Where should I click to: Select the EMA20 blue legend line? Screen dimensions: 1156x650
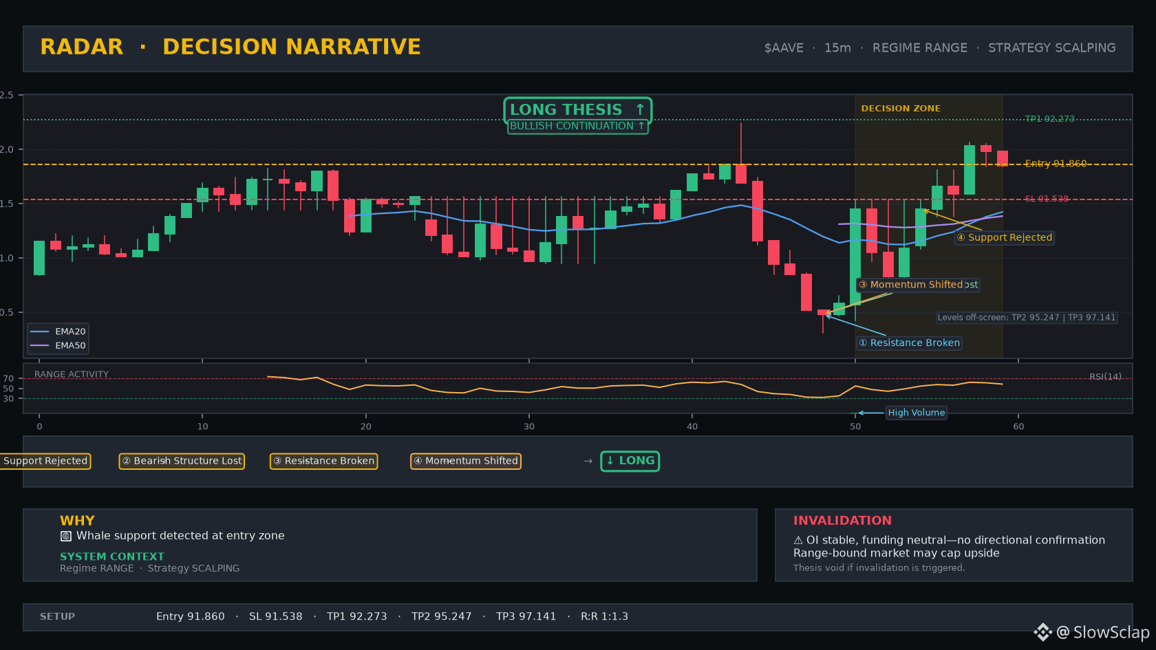40,332
